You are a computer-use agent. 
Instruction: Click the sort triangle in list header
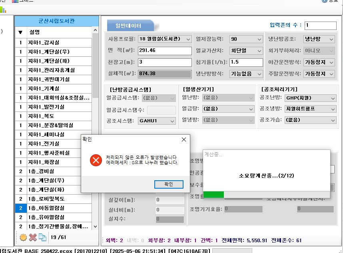pos(20,32)
